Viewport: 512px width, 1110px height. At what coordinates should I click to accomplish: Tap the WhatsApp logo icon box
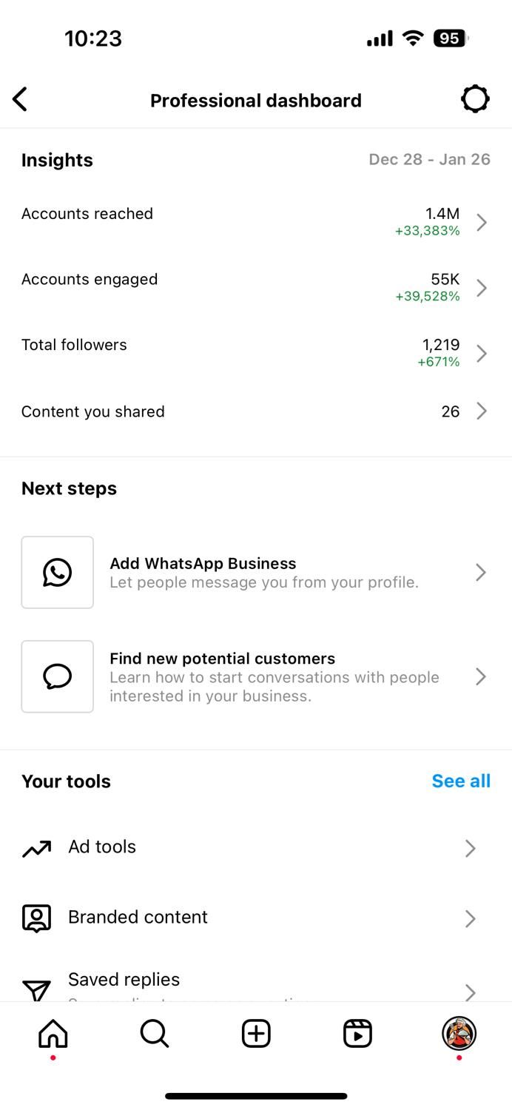pyautogui.click(x=58, y=572)
